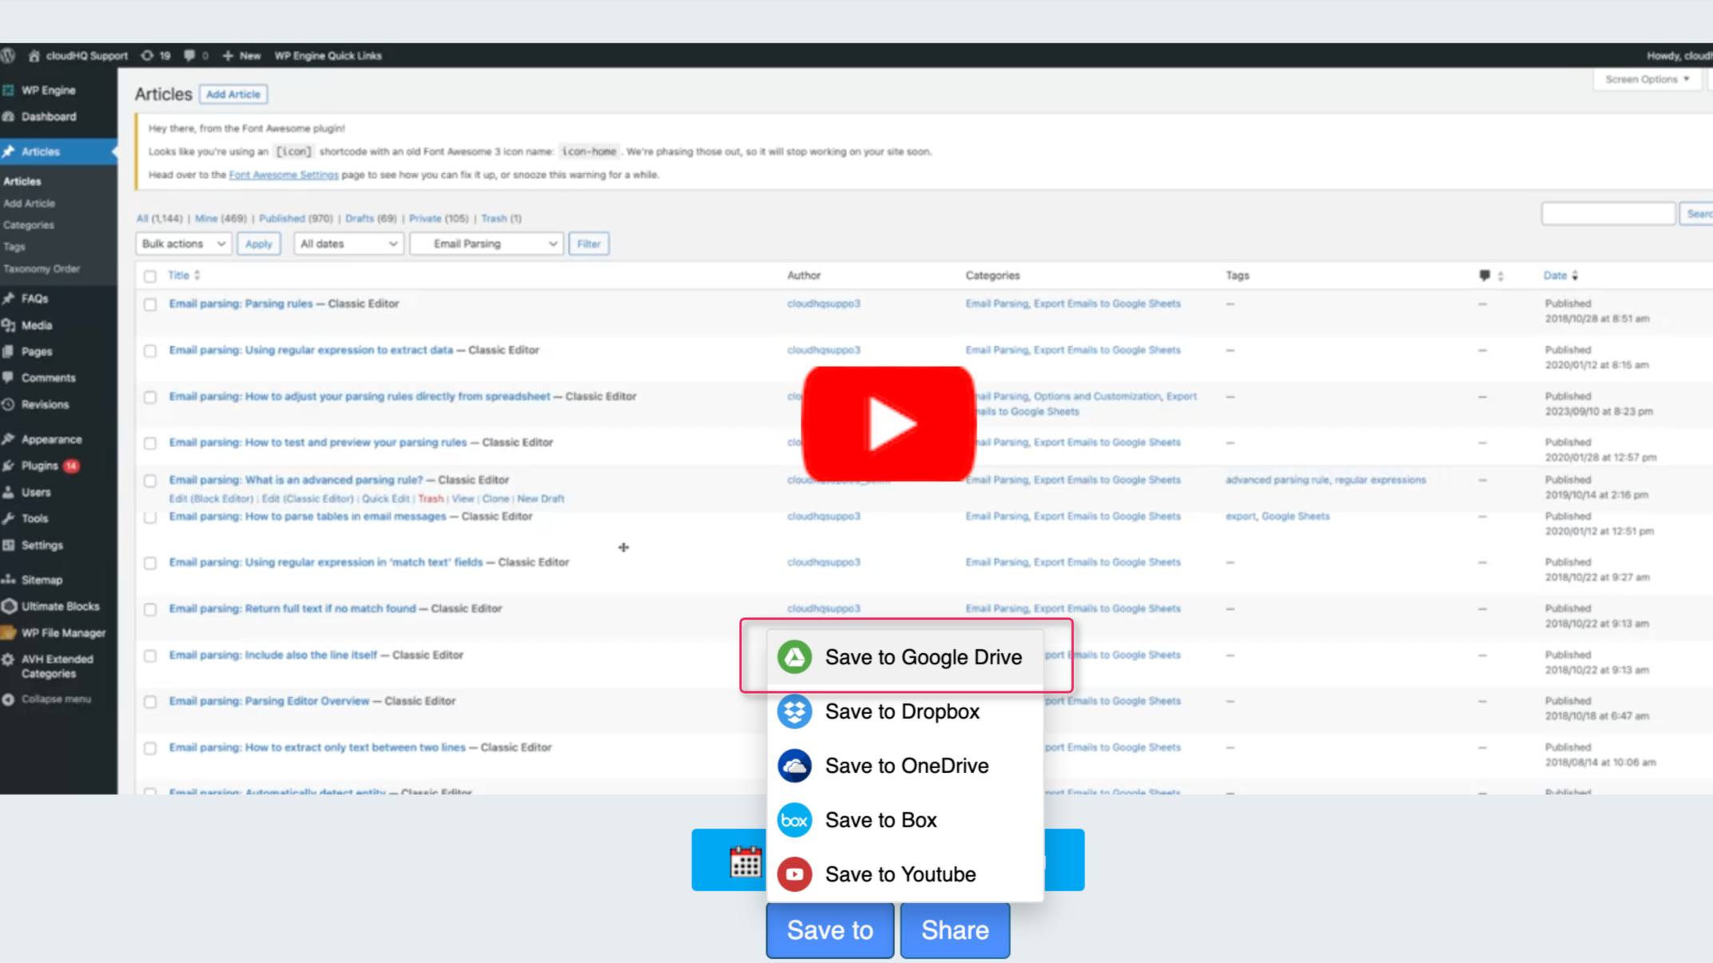
Task: Click the Box logo icon
Action: click(794, 820)
